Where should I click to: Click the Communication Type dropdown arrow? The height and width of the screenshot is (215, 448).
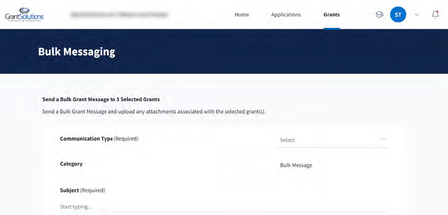[384, 140]
